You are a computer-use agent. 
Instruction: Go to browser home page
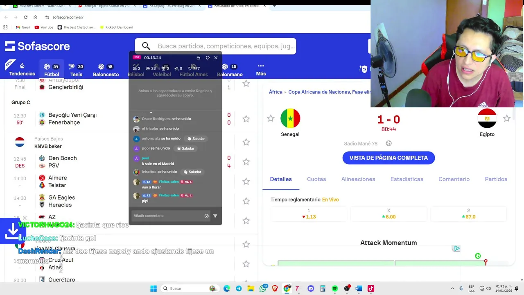[35, 17]
